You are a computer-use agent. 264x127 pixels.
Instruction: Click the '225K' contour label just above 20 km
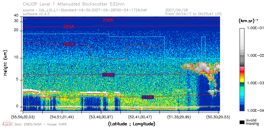pyautogui.click(x=69, y=27)
